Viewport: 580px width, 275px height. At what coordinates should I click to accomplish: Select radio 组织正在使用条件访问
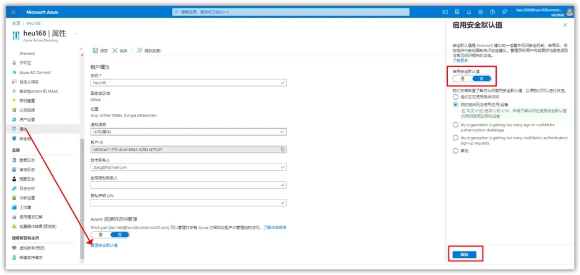(x=455, y=97)
